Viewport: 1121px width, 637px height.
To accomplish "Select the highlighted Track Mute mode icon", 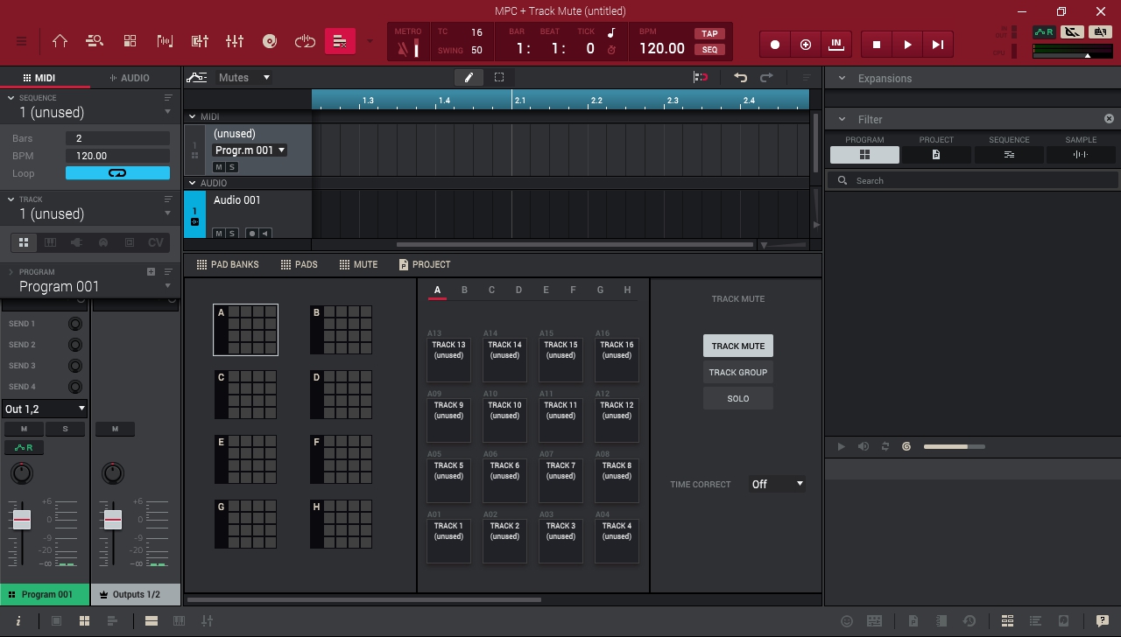I will click(x=340, y=41).
